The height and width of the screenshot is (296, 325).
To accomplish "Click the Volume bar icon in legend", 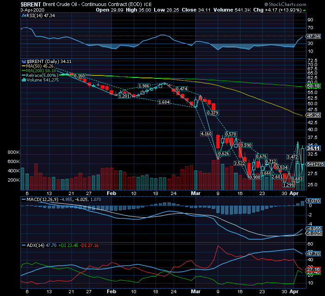I will 24,80.
